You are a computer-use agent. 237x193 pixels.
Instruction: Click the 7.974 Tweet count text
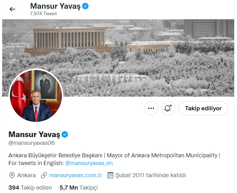(x=43, y=14)
